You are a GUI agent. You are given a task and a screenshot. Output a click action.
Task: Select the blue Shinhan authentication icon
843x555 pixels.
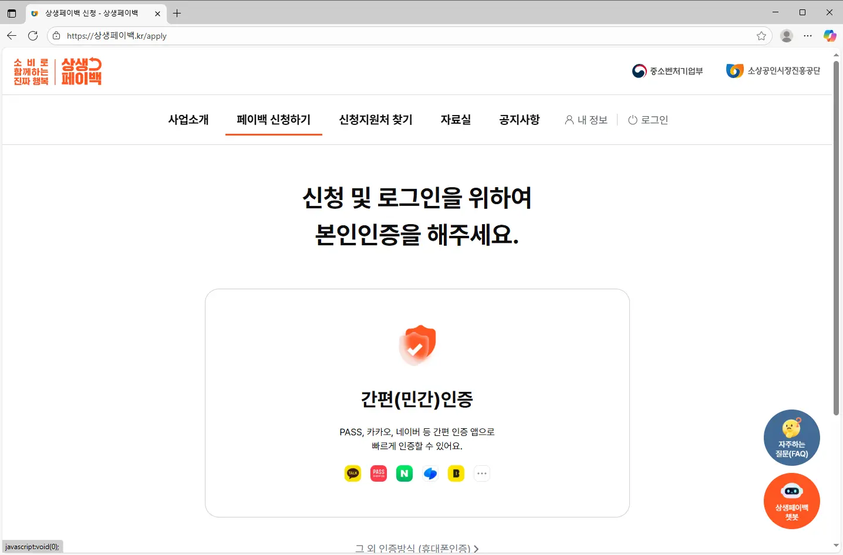coord(430,473)
